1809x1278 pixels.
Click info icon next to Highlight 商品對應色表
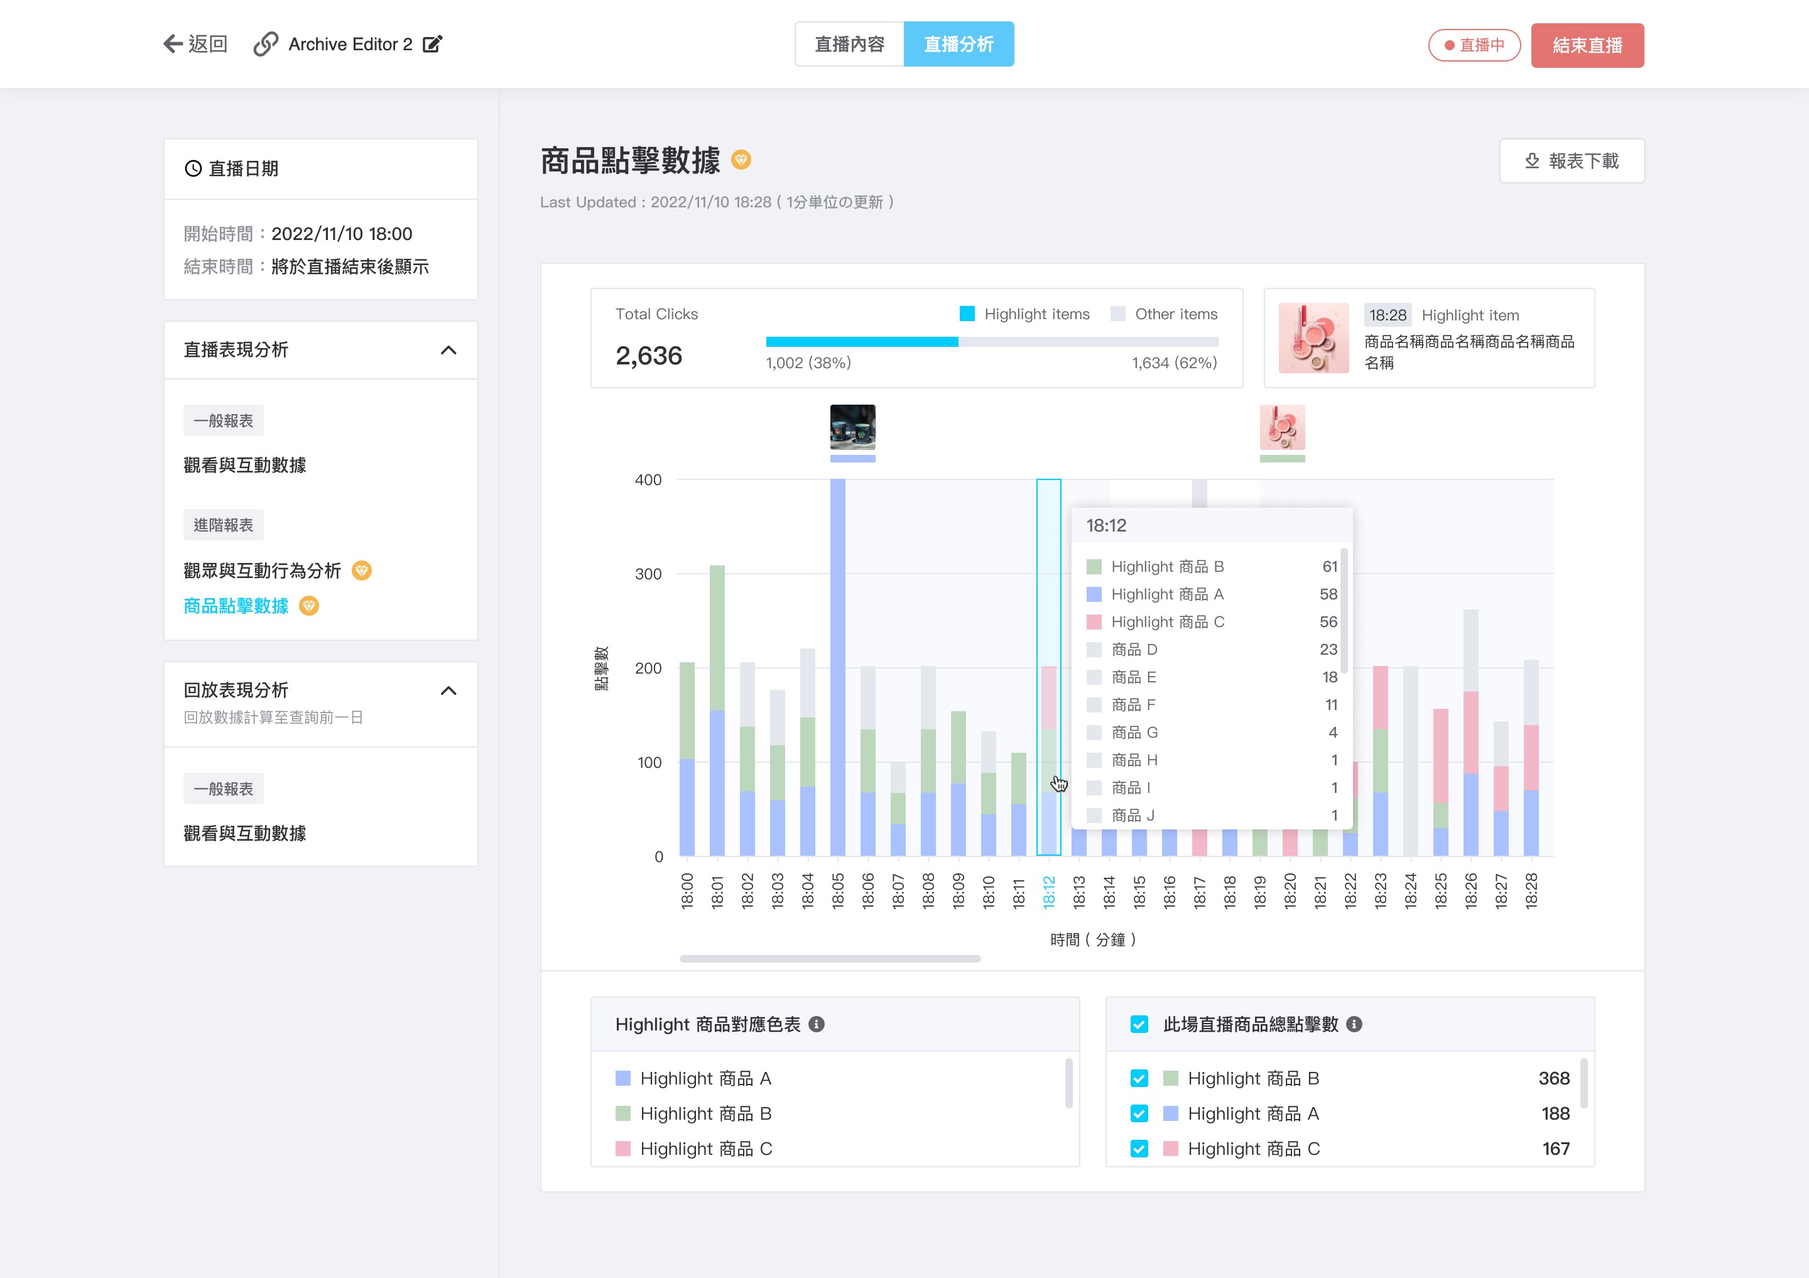tap(817, 1024)
